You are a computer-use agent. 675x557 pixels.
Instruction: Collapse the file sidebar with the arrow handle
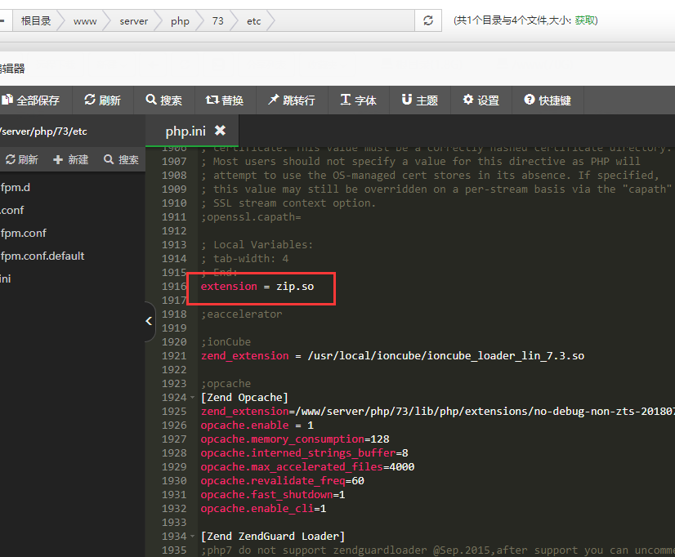(149, 321)
